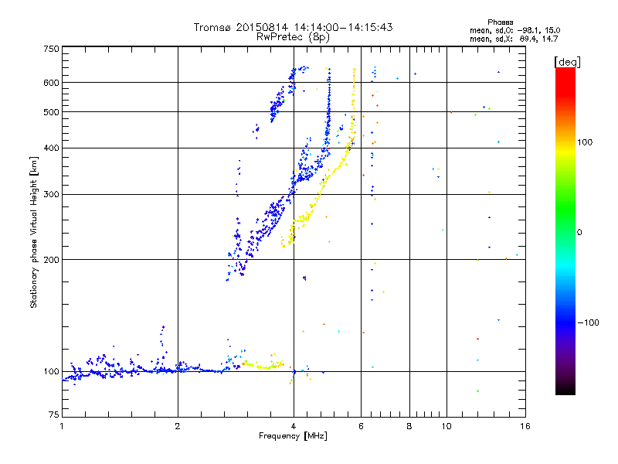Click 'mean, sd,O: -98.1, 15.0' statistic line

click(514, 30)
